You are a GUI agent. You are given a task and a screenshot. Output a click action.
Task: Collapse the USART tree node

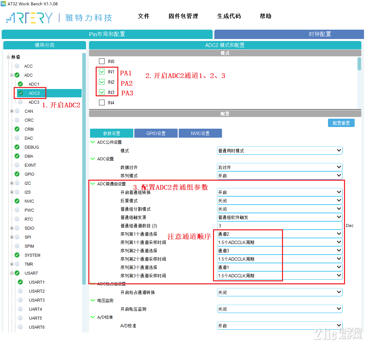click(x=12, y=273)
